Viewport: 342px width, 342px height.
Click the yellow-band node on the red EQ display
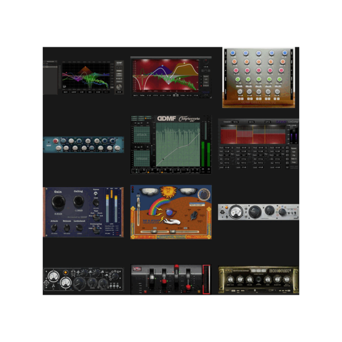coord(184,63)
